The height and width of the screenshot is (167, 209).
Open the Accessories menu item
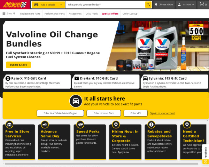click(75, 14)
